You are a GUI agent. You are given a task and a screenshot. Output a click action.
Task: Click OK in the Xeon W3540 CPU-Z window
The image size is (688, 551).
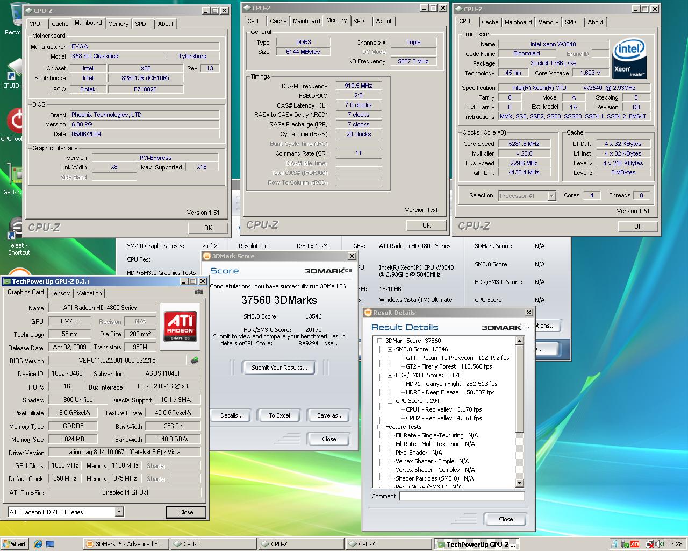[638, 227]
